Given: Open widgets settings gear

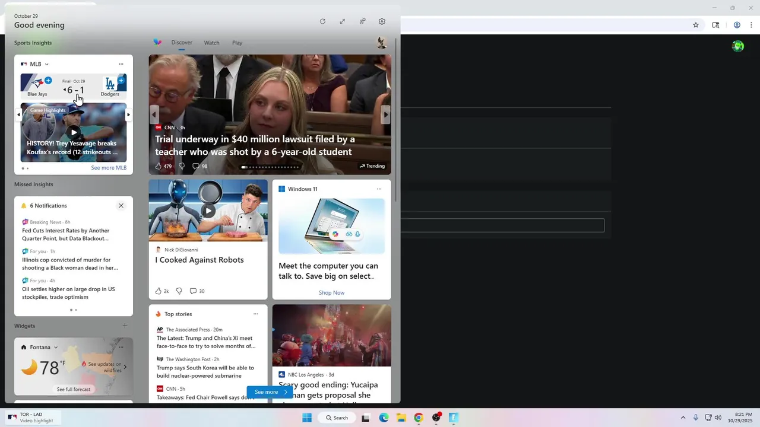Looking at the screenshot, I should tap(382, 21).
